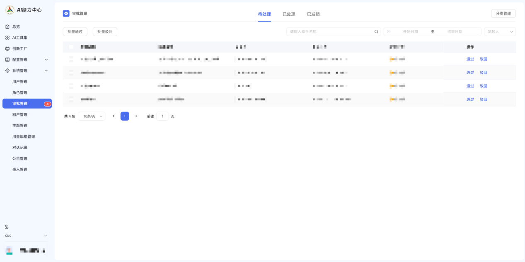Click the 配置管理 icon in sidebar
The height and width of the screenshot is (262, 525).
(7, 60)
